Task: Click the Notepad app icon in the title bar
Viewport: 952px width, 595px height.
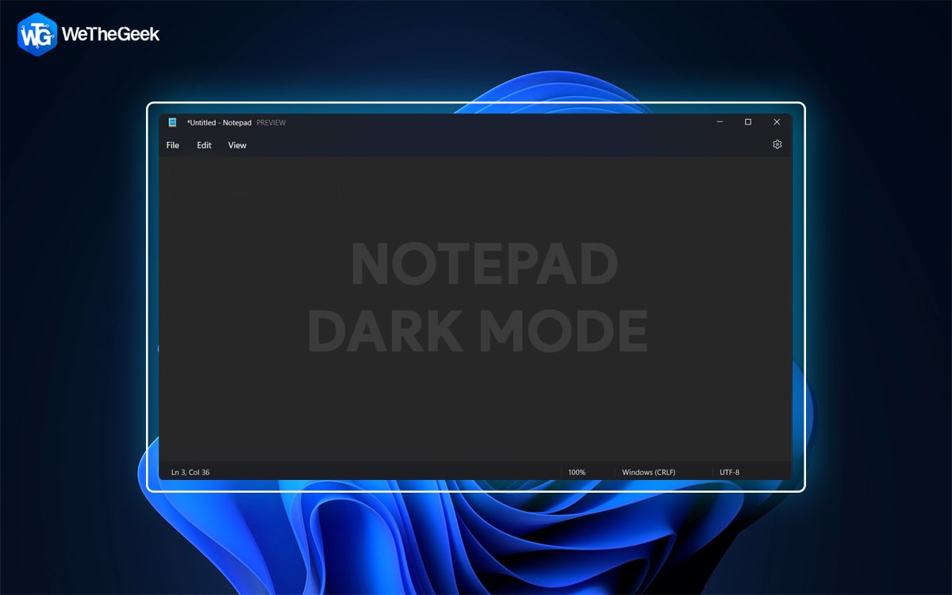Action: point(174,122)
